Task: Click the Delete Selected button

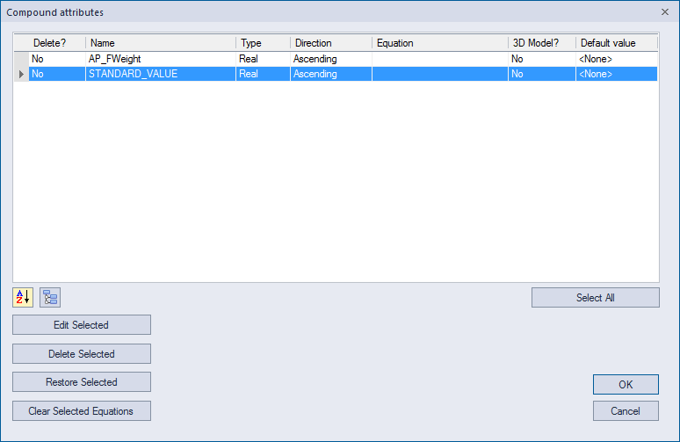Action: [x=82, y=354]
